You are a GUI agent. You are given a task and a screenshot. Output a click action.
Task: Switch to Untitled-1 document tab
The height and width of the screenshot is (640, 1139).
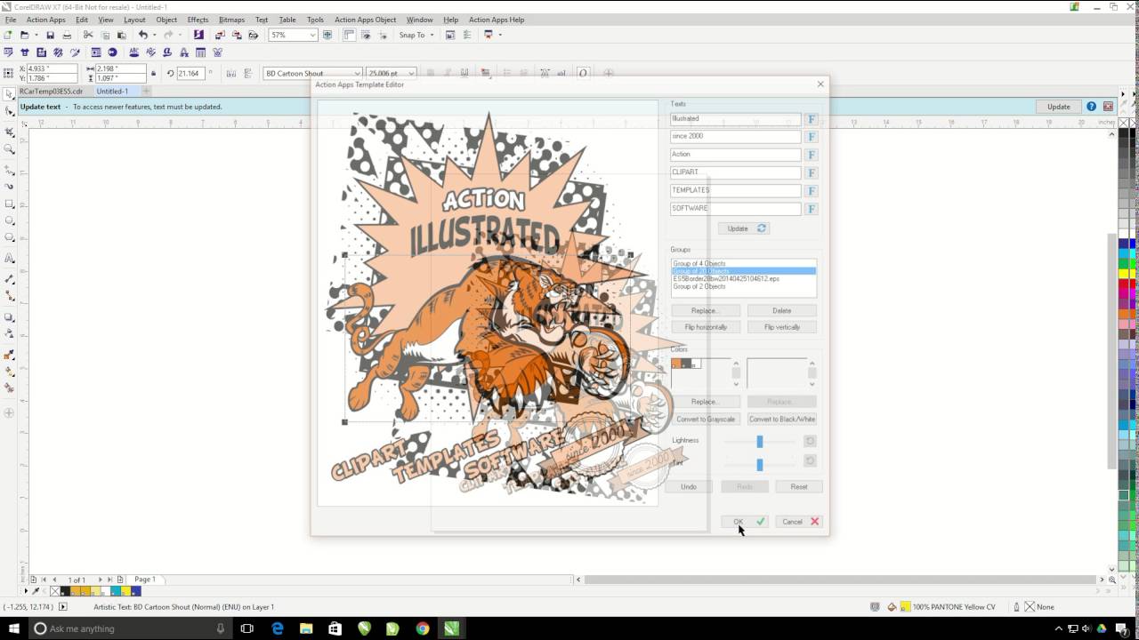113,92
